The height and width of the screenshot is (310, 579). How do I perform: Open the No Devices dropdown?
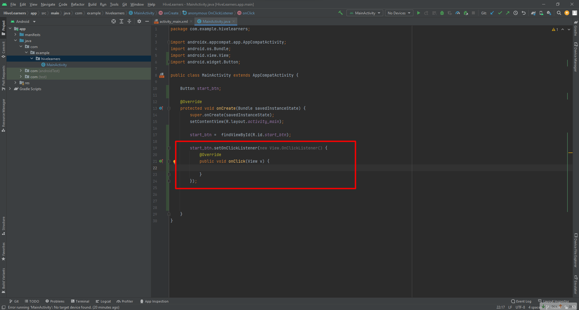399,13
